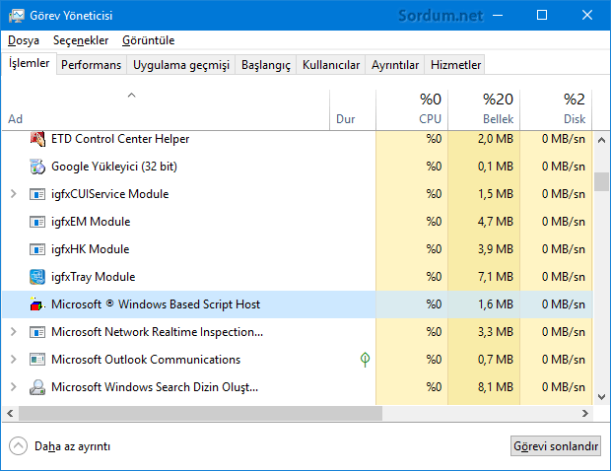Click the 2,0 MB memory value

click(496, 139)
